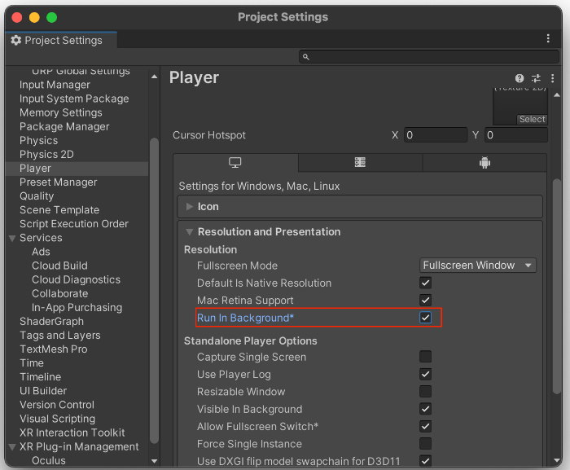This screenshot has width=570, height=470.
Task: Open Input System Package settings
Action: (74, 99)
